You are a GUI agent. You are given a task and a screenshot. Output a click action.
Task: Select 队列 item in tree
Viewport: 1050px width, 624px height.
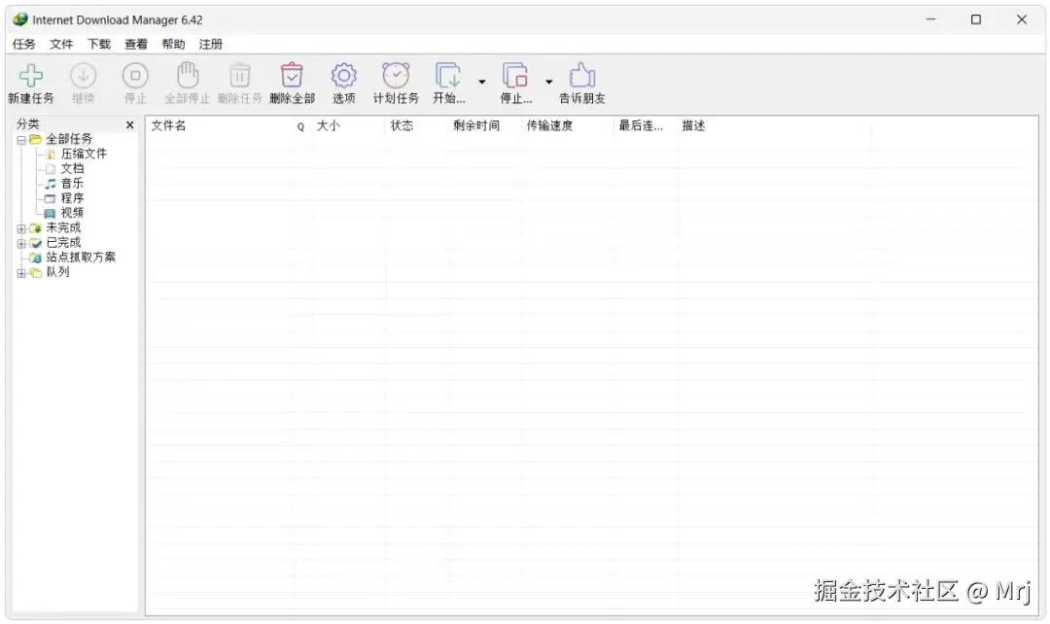point(57,272)
